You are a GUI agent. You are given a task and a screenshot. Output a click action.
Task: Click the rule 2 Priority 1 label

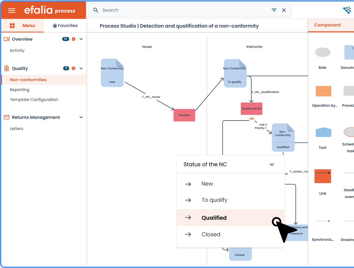(x=261, y=126)
